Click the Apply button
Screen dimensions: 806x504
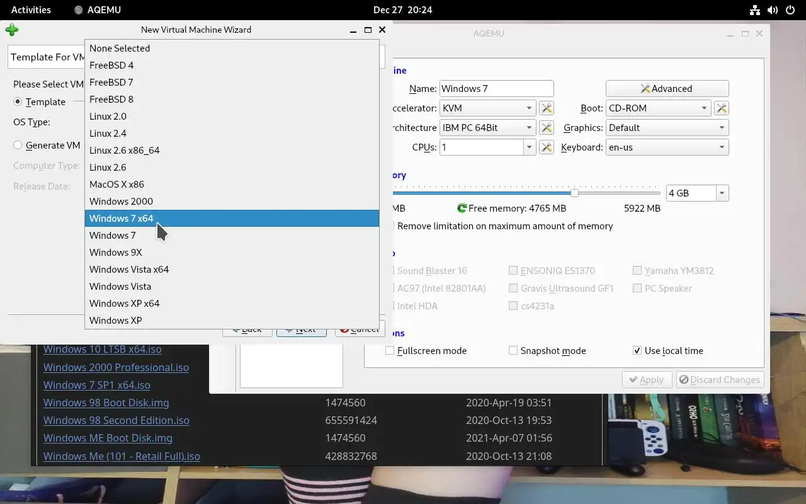(647, 380)
